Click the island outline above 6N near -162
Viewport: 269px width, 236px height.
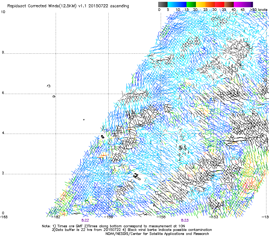click(49, 86)
